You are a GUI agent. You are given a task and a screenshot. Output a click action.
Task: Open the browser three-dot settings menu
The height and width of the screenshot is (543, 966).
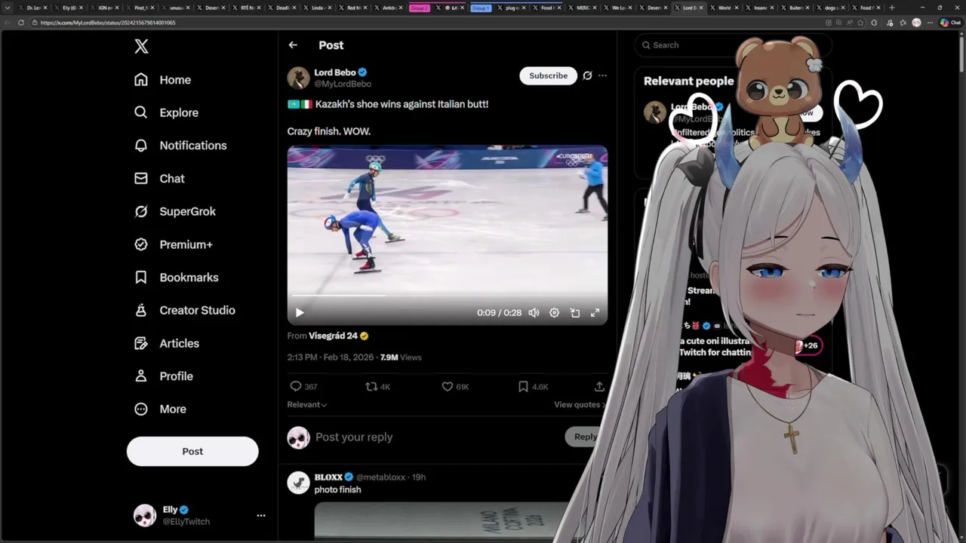pos(930,23)
